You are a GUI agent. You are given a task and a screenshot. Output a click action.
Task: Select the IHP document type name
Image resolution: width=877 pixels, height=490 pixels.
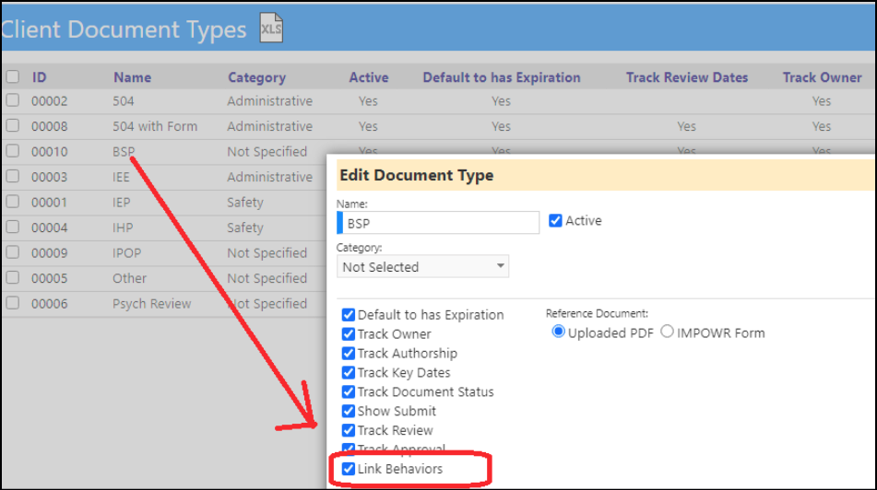click(123, 227)
